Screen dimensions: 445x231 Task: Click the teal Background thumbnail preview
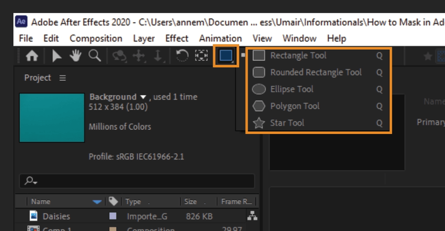tap(52, 118)
